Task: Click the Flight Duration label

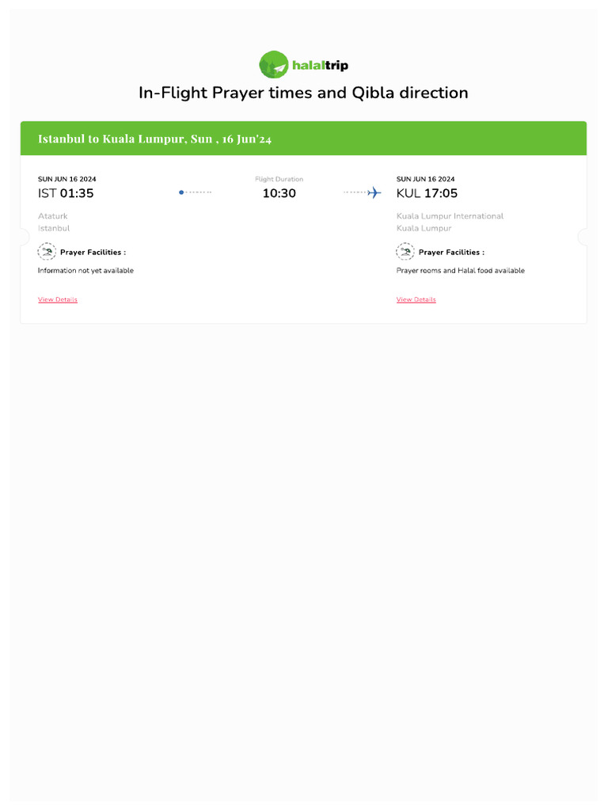Action: pos(279,179)
